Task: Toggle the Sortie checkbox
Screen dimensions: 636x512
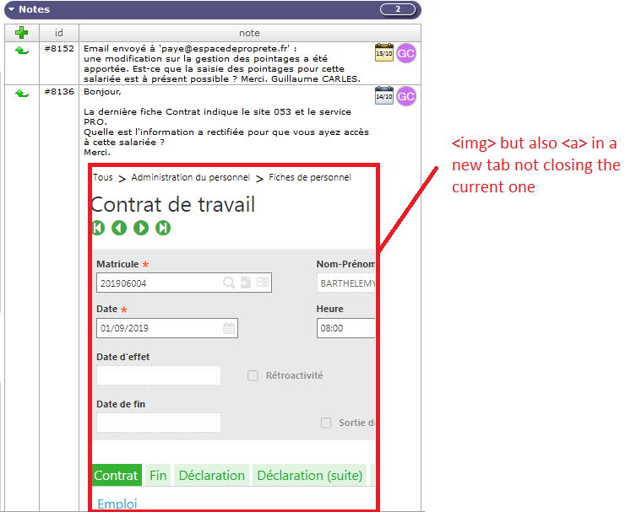Action: tap(326, 423)
